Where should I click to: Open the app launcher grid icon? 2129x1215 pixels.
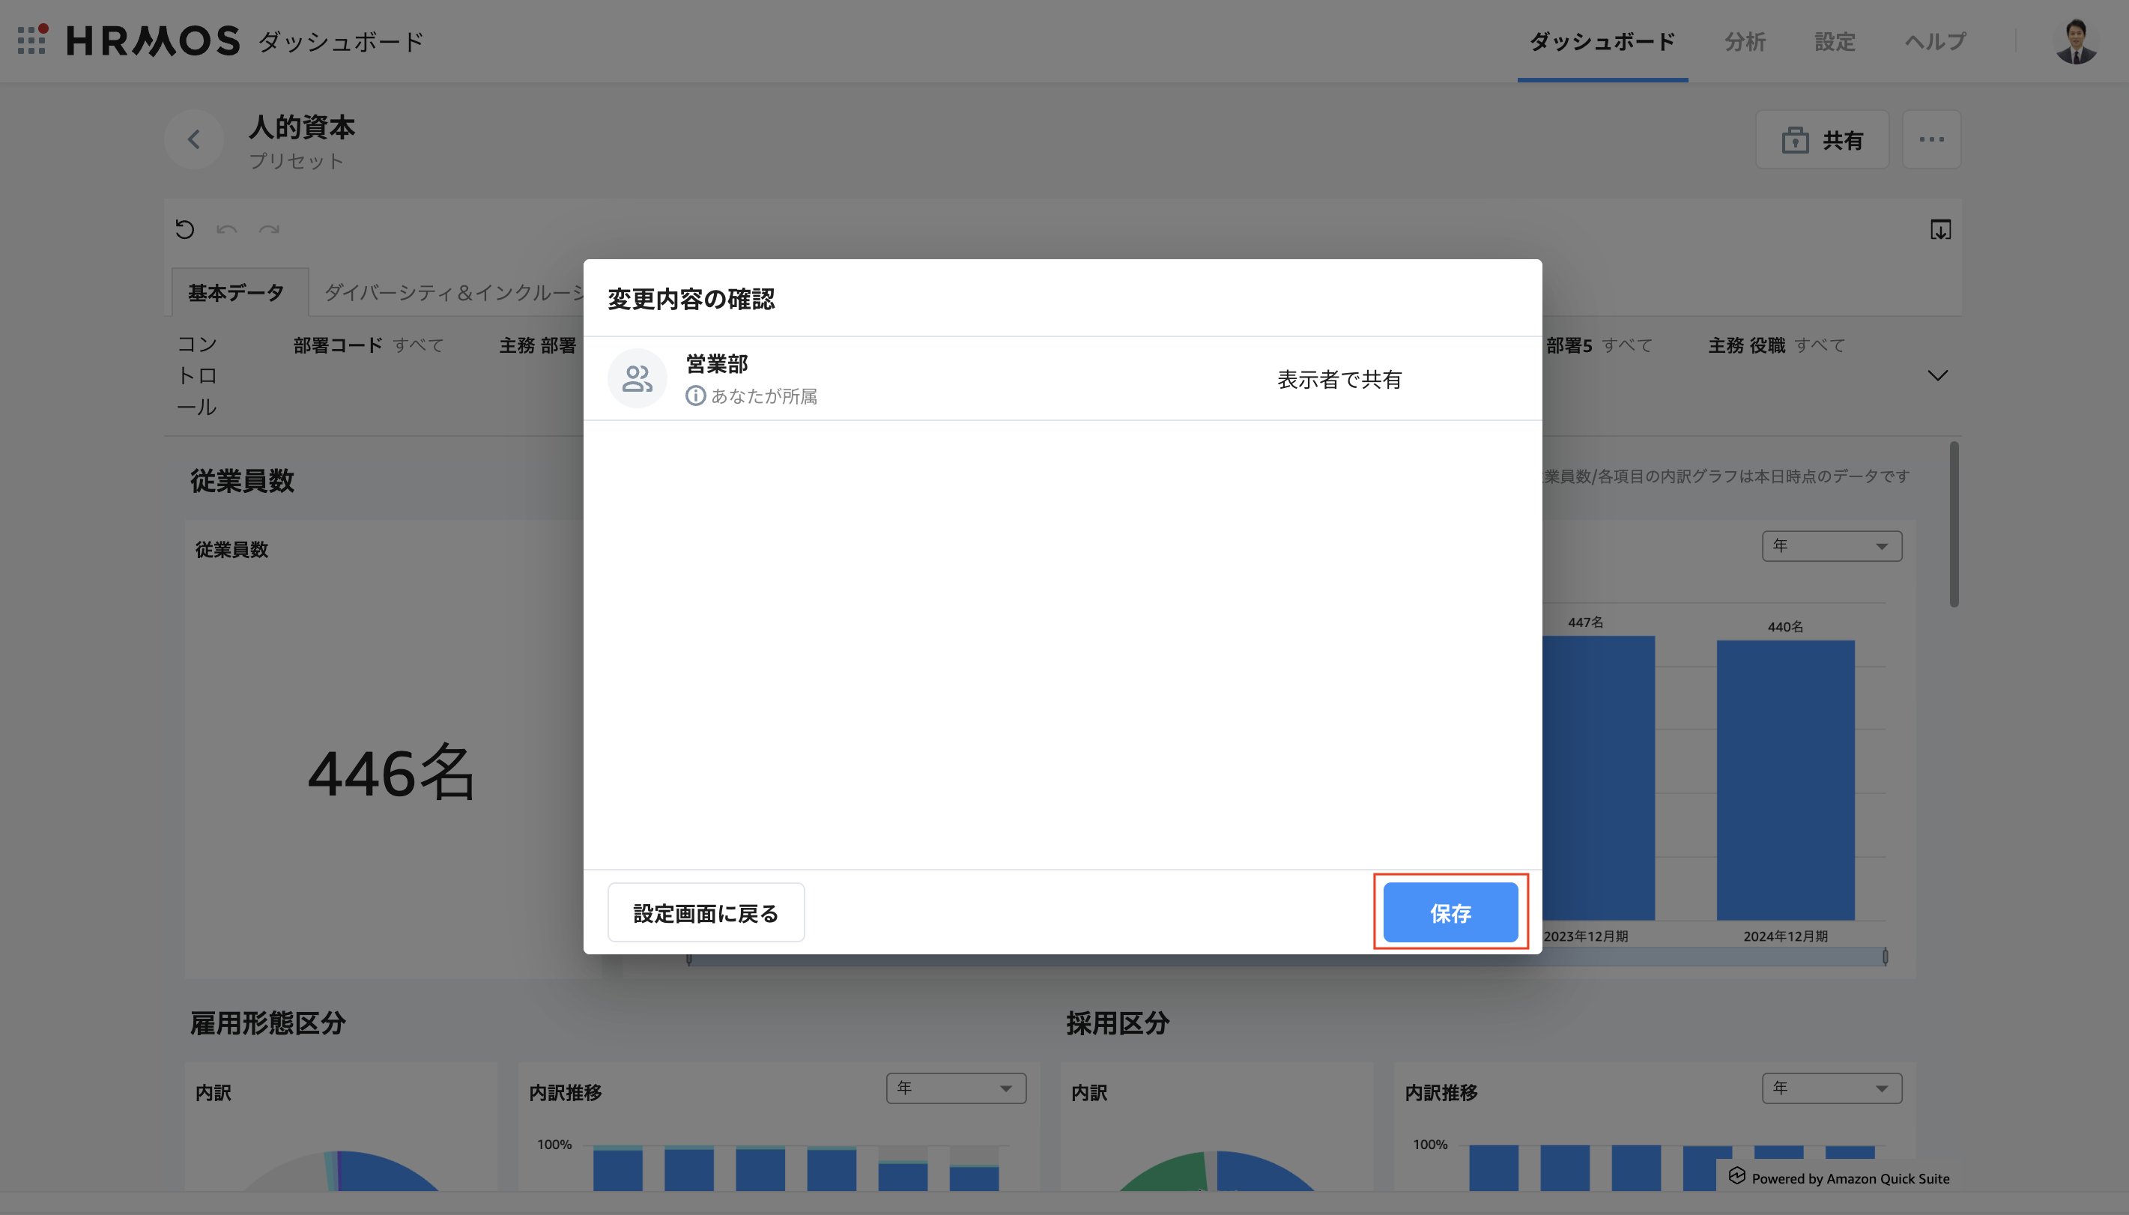click(x=31, y=40)
